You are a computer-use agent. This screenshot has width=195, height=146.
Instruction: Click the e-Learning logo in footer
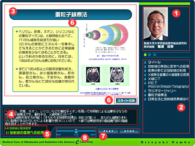click(84, 142)
